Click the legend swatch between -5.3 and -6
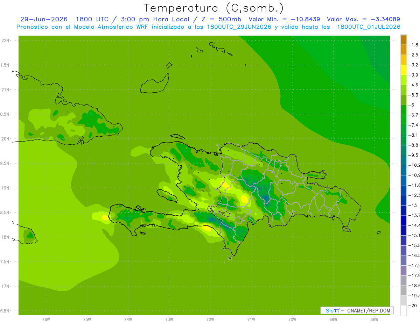This screenshot has height=324, width=420. [404, 100]
